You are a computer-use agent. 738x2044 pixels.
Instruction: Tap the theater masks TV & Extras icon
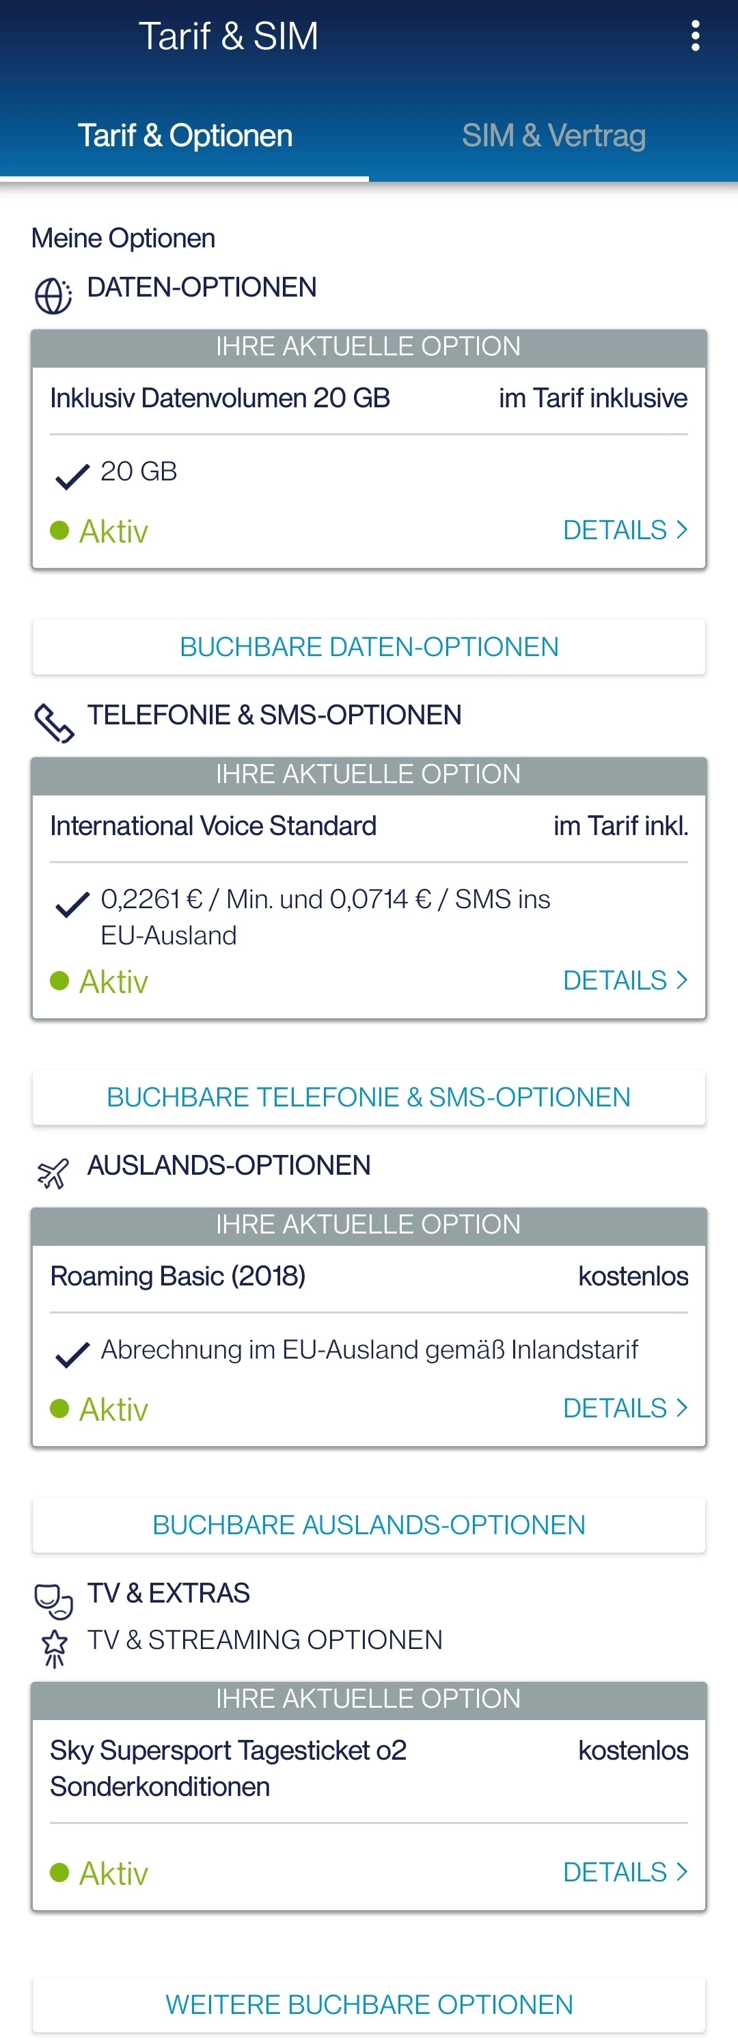[53, 1600]
